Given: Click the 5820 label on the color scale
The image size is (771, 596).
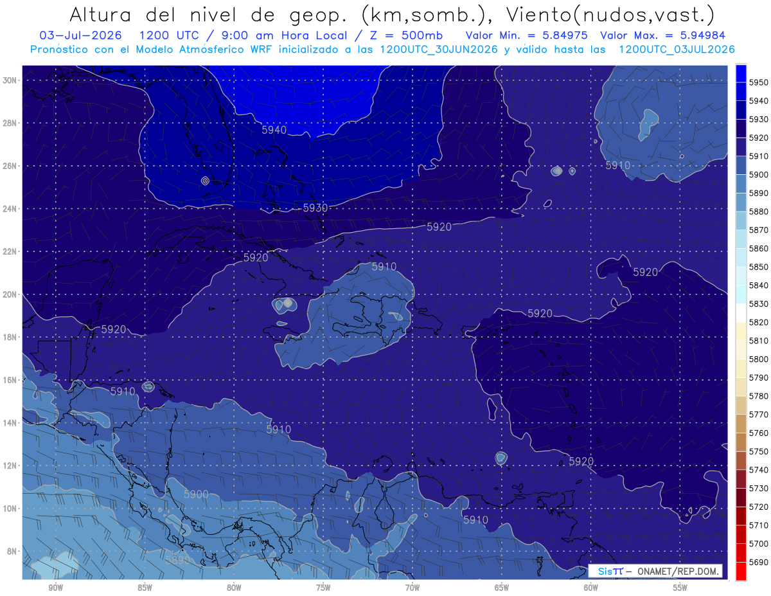Looking at the screenshot, I should [758, 322].
